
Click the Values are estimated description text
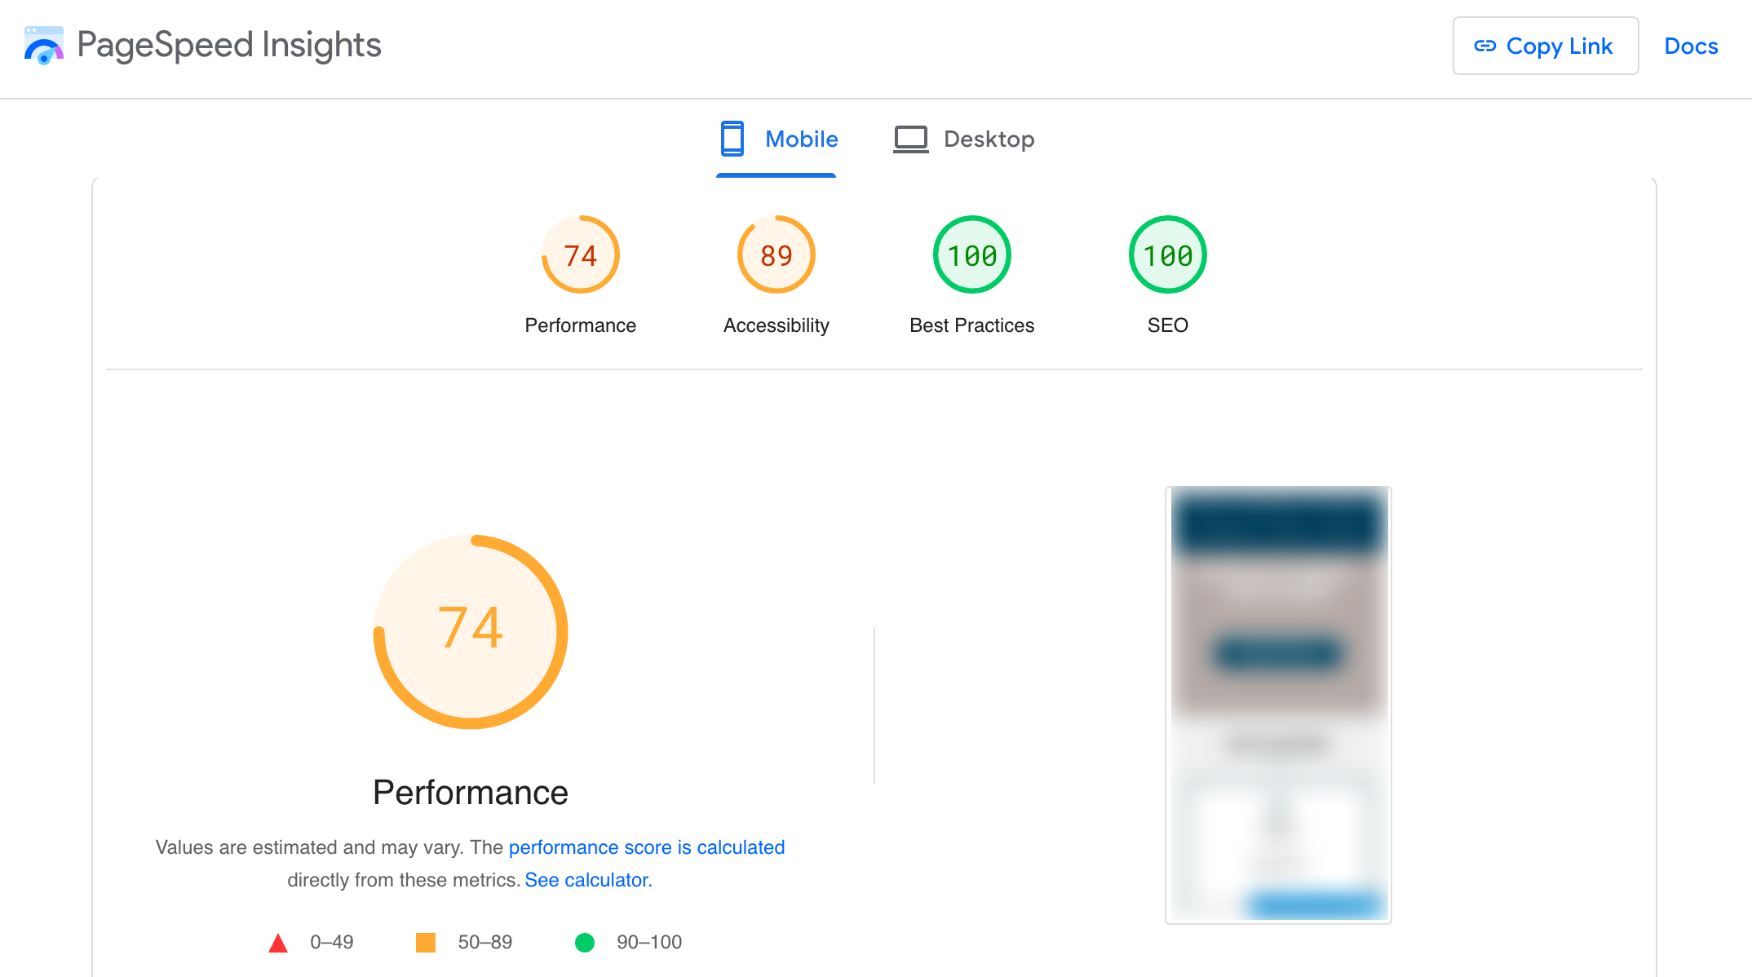click(471, 864)
